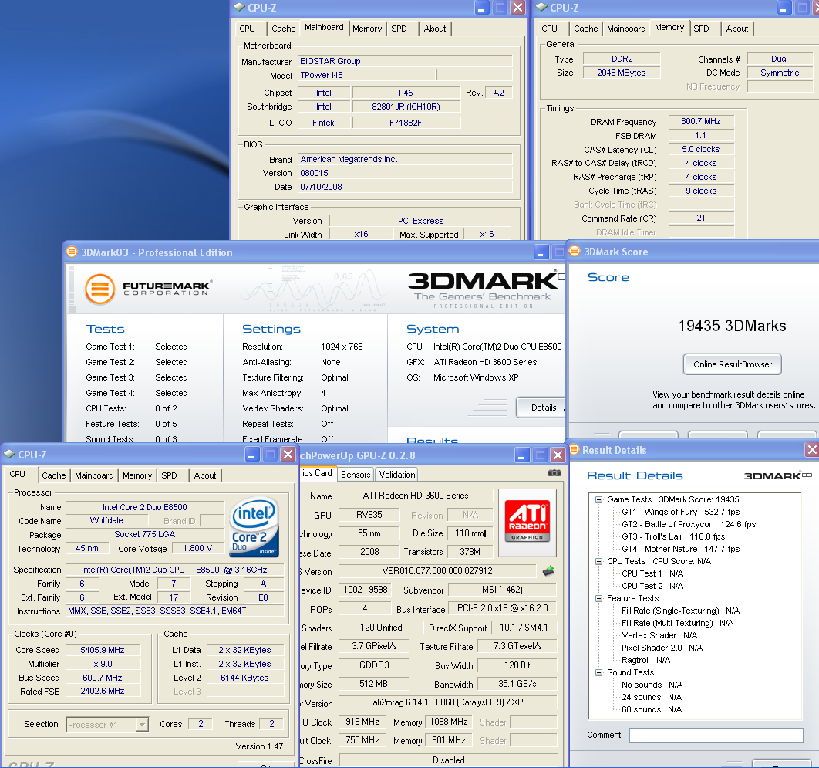The width and height of the screenshot is (819, 768).
Task: Click Result Details window title icon
Action: (574, 450)
